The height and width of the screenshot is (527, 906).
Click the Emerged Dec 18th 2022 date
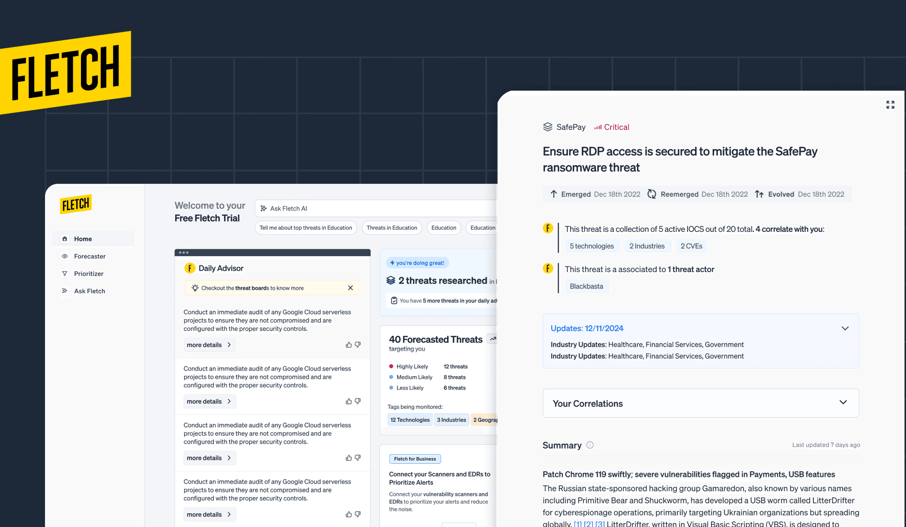coord(617,194)
